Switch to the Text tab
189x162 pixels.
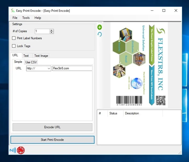(x=26, y=56)
